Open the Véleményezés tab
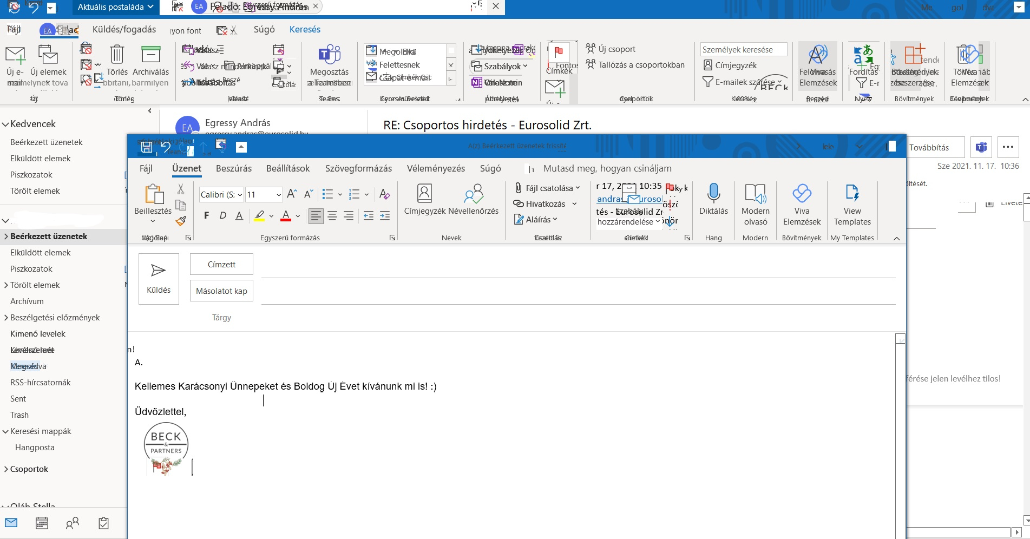This screenshot has height=539, width=1030. [436, 168]
